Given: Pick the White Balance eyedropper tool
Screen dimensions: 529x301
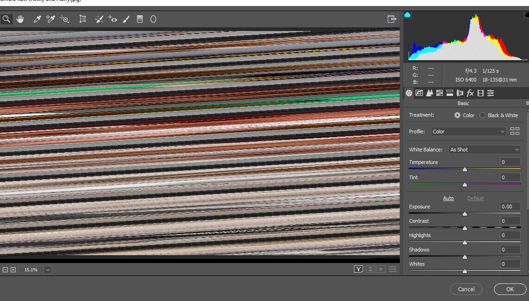Looking at the screenshot, I should [37, 19].
